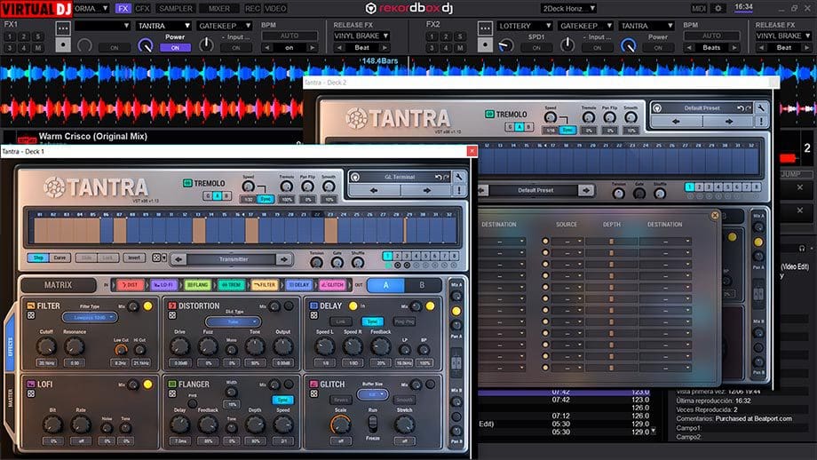Click the Invert button in Tantra Deck 1
The height and width of the screenshot is (460, 817).
(134, 258)
